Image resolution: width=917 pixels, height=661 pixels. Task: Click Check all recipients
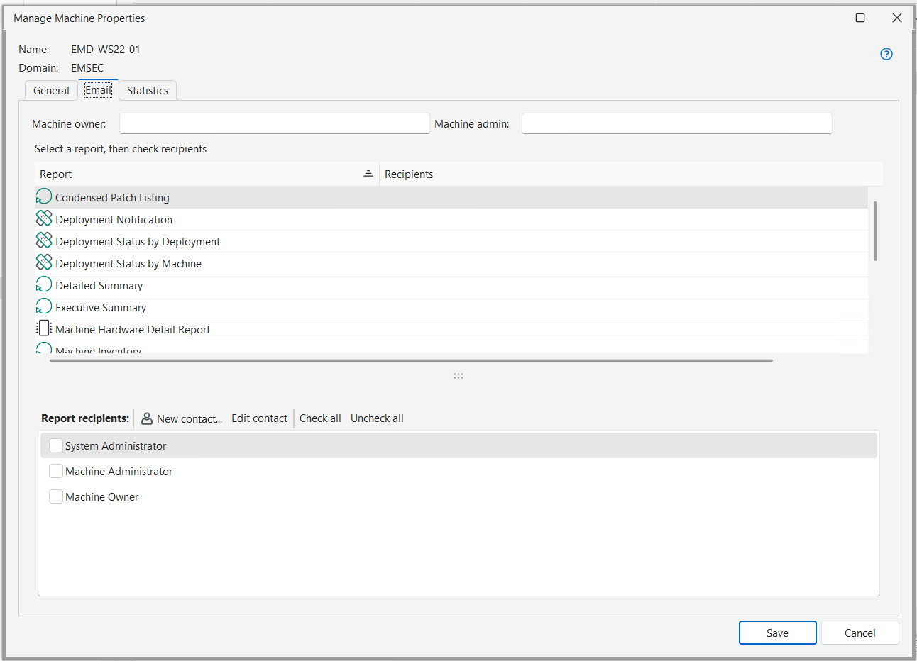click(320, 418)
